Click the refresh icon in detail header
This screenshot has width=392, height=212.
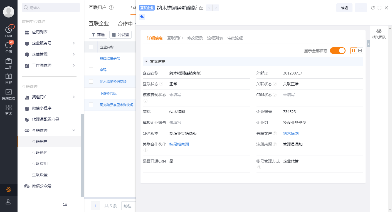click(373, 8)
